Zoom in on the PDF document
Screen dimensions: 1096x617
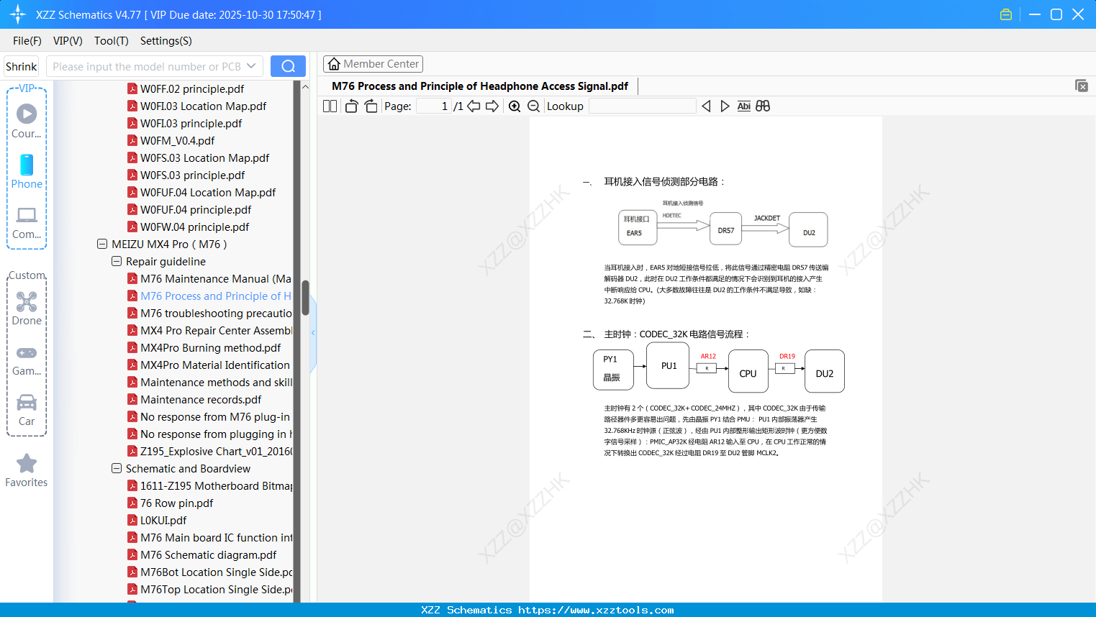point(515,106)
